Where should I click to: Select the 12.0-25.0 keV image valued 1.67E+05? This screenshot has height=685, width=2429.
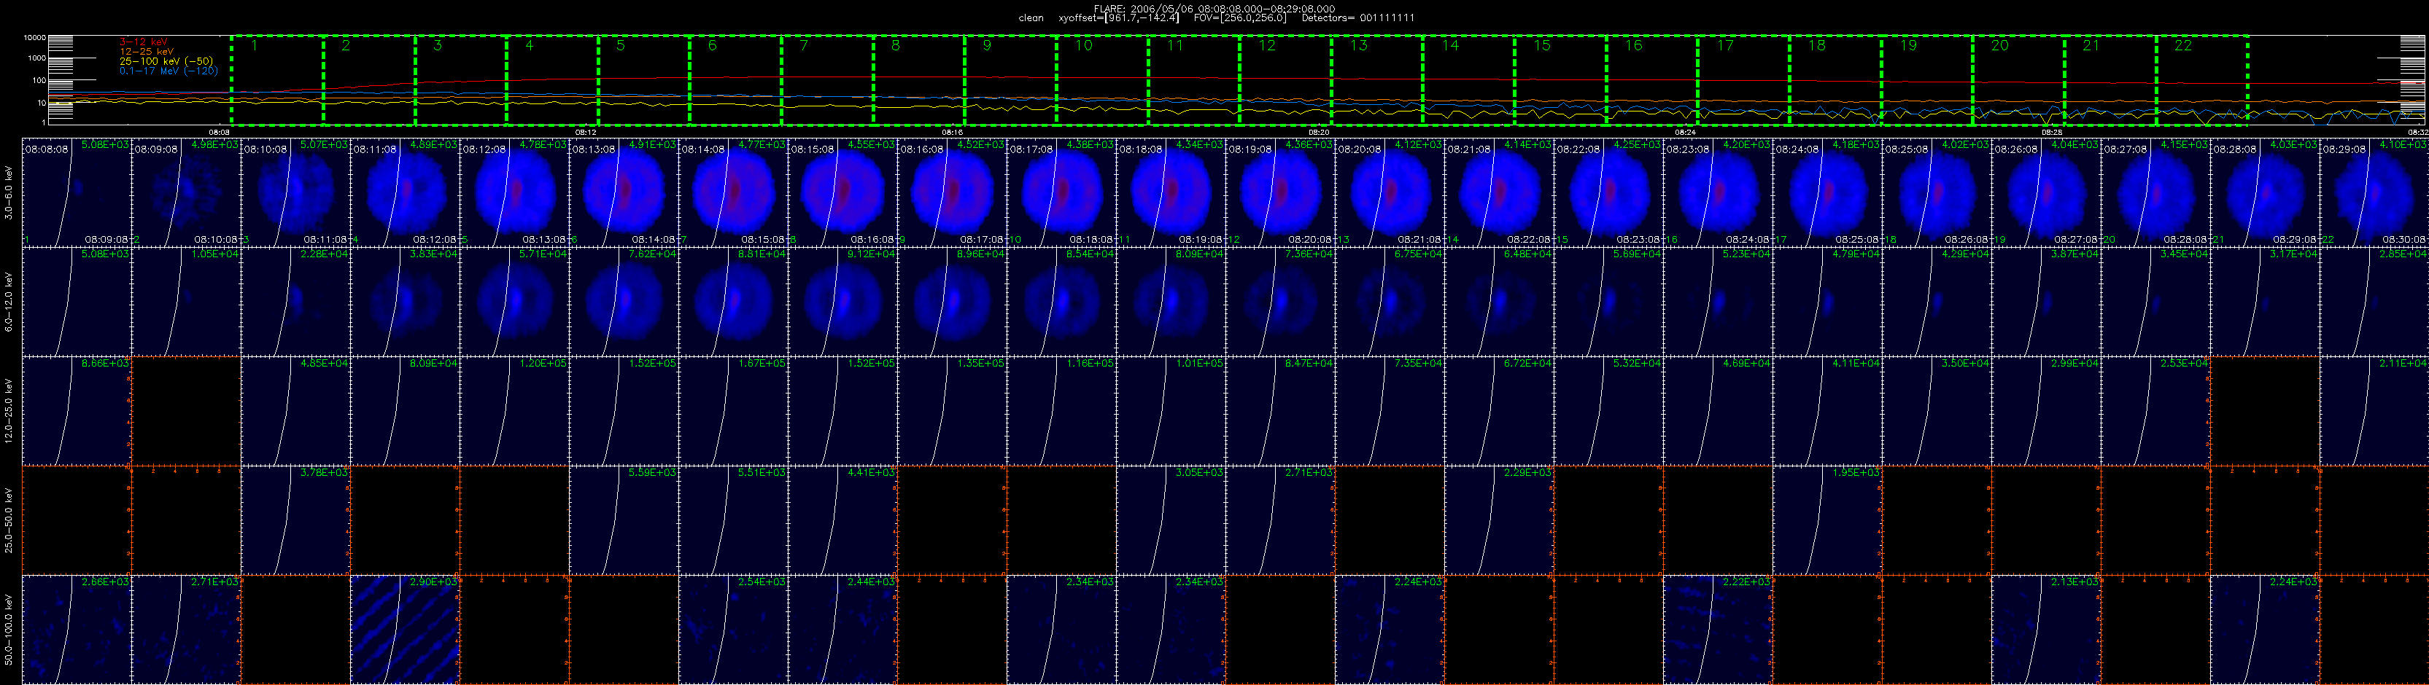tap(734, 411)
